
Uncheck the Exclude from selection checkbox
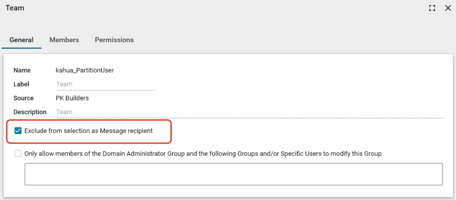pos(18,131)
